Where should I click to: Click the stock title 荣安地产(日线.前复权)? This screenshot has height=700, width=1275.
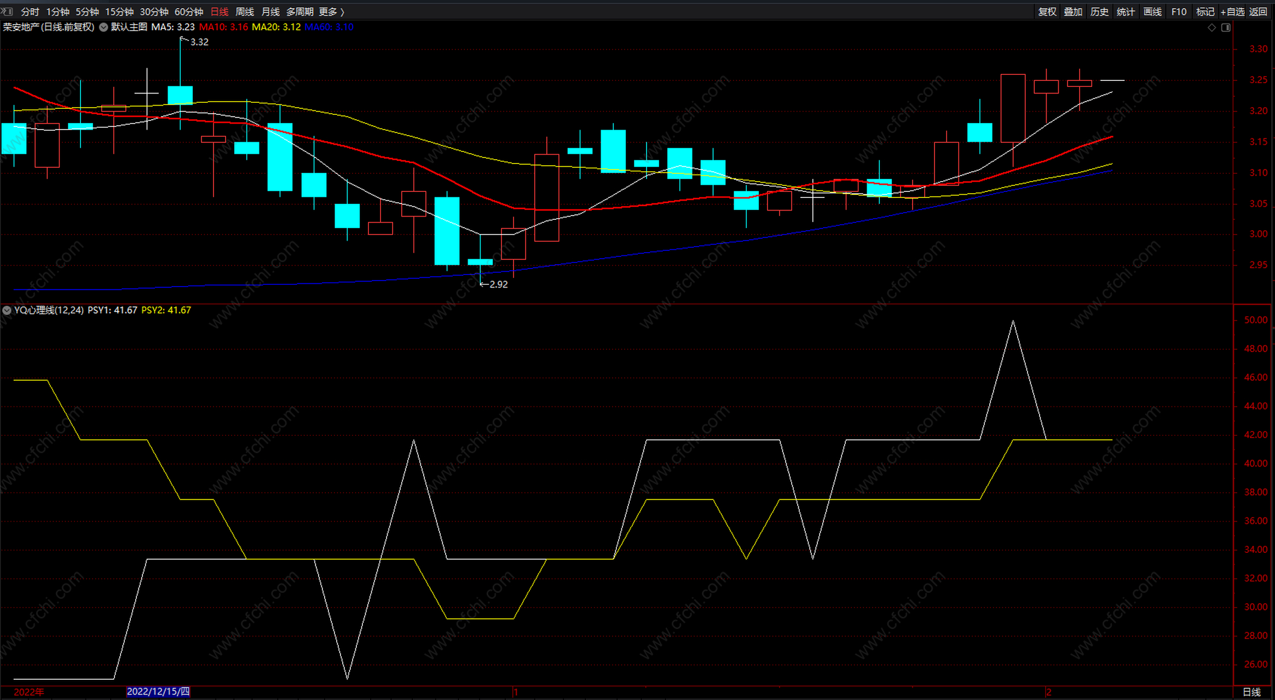pos(49,27)
